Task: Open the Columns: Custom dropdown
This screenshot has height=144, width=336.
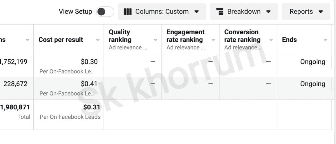Action: click(x=162, y=12)
